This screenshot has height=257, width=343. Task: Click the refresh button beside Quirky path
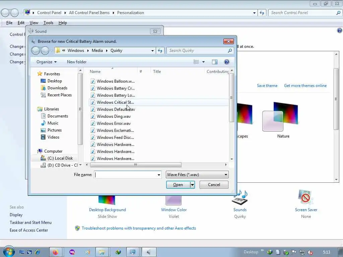click(160, 51)
